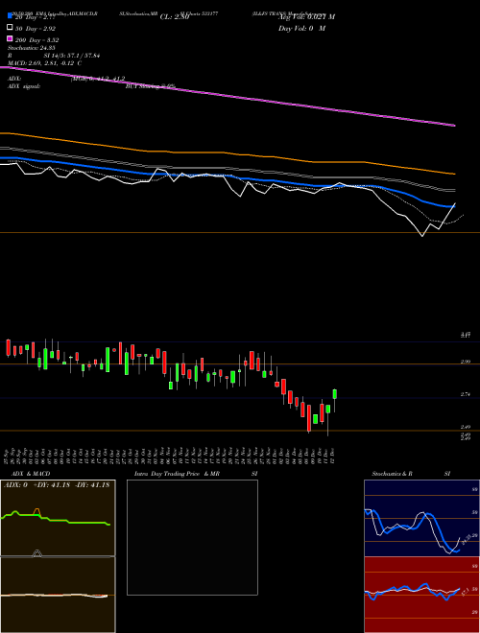The image size is (480, 633).
Task: Click the 'MACD: 2.69, 2.81, -0.12 C' line
Action: (x=45, y=63)
